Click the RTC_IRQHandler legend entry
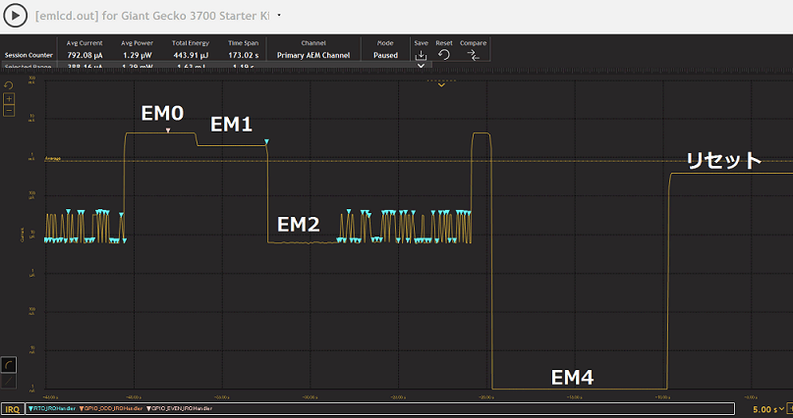 pyautogui.click(x=52, y=408)
